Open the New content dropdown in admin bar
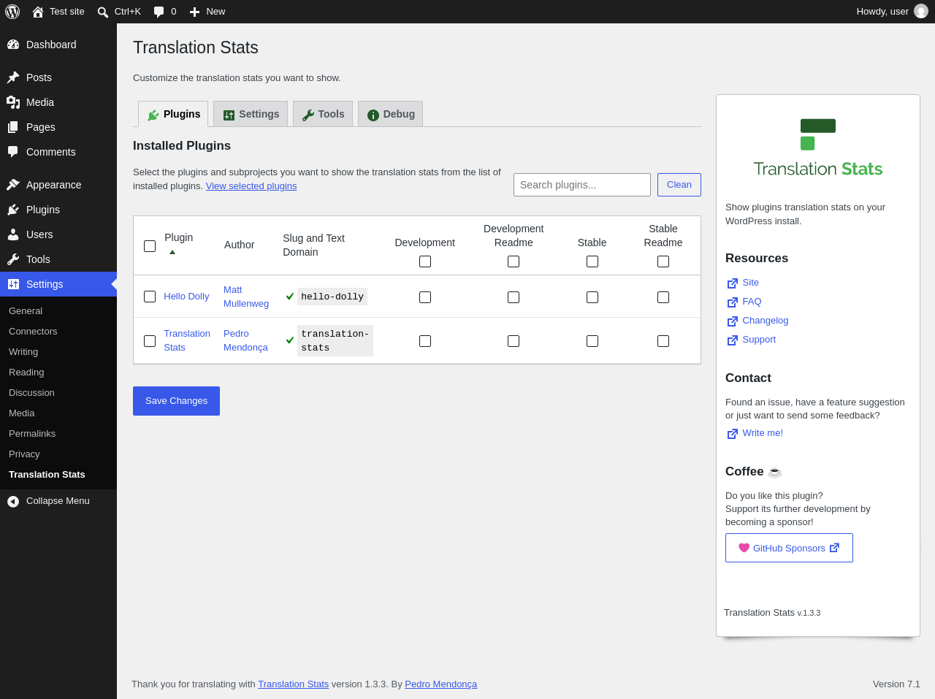 click(207, 12)
